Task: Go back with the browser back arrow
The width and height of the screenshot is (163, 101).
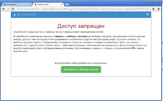Action: click(4, 9)
